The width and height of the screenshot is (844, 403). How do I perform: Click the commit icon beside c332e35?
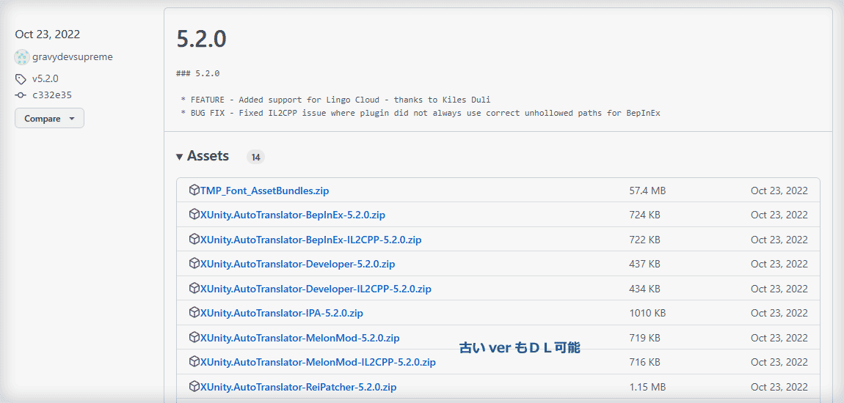click(x=21, y=95)
